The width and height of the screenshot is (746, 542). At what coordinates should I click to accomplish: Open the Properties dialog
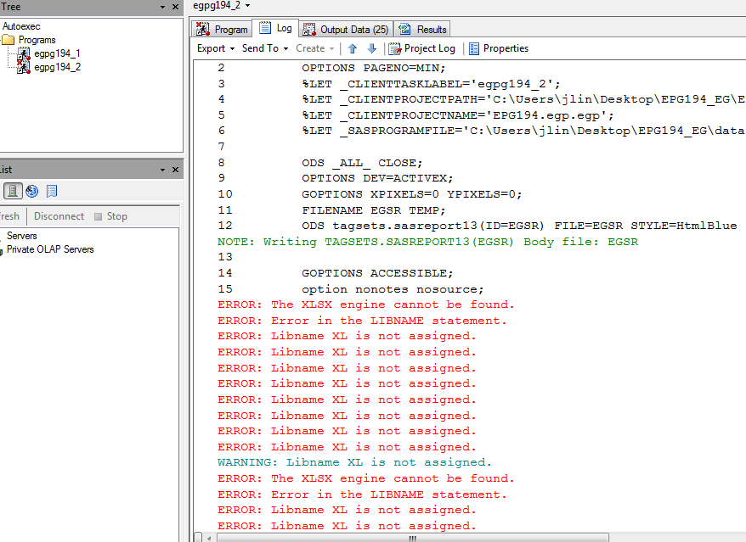coord(498,48)
